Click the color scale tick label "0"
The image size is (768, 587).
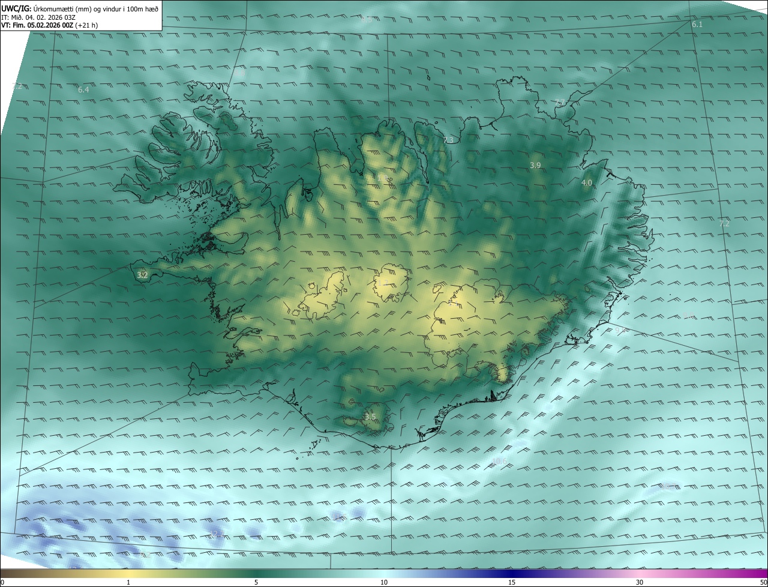(x=2, y=582)
